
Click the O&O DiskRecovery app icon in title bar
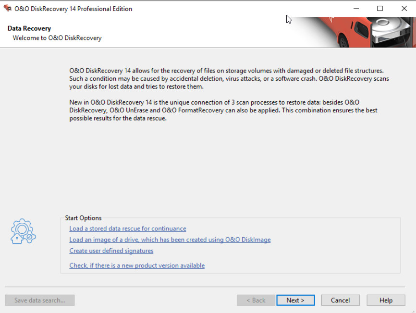[7, 9]
